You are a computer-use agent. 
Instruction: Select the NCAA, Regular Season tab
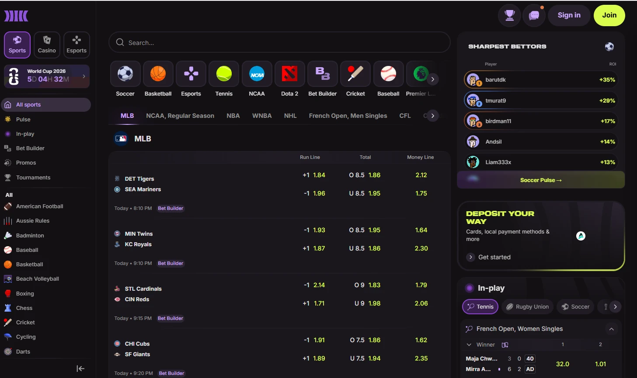coord(180,116)
